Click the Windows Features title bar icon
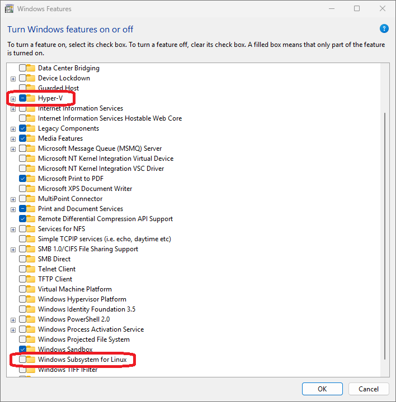 (x=10, y=9)
